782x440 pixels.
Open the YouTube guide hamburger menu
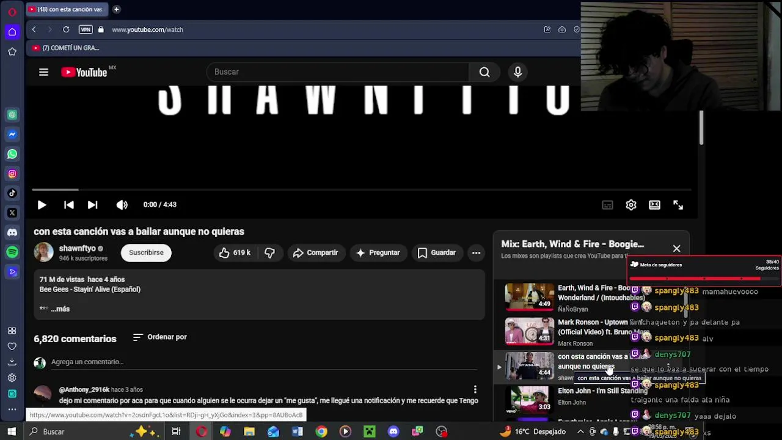(x=43, y=72)
